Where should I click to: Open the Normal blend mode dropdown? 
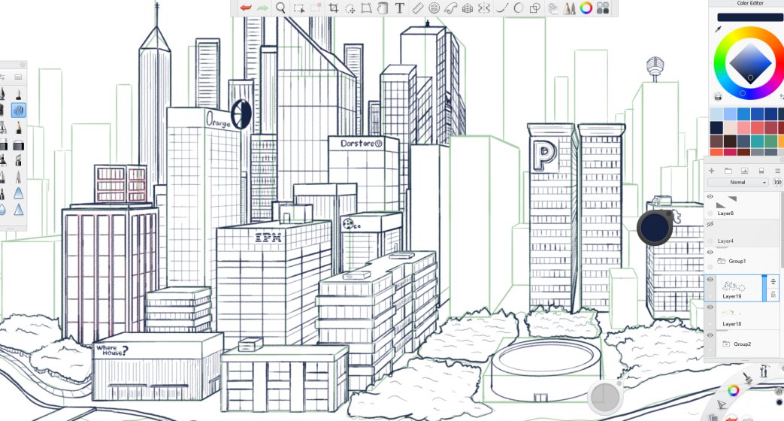tap(737, 183)
